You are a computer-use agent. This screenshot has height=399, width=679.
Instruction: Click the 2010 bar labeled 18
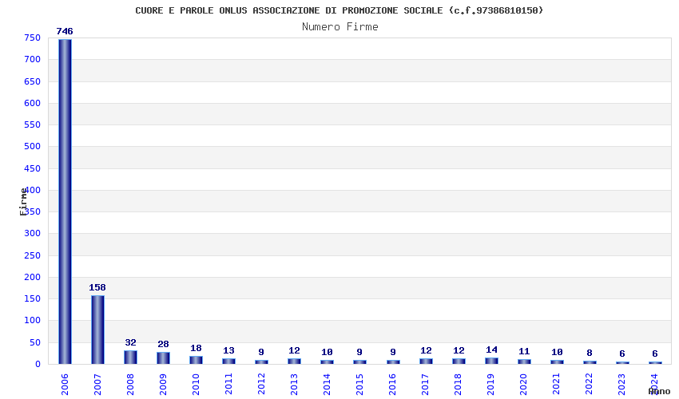point(197,360)
